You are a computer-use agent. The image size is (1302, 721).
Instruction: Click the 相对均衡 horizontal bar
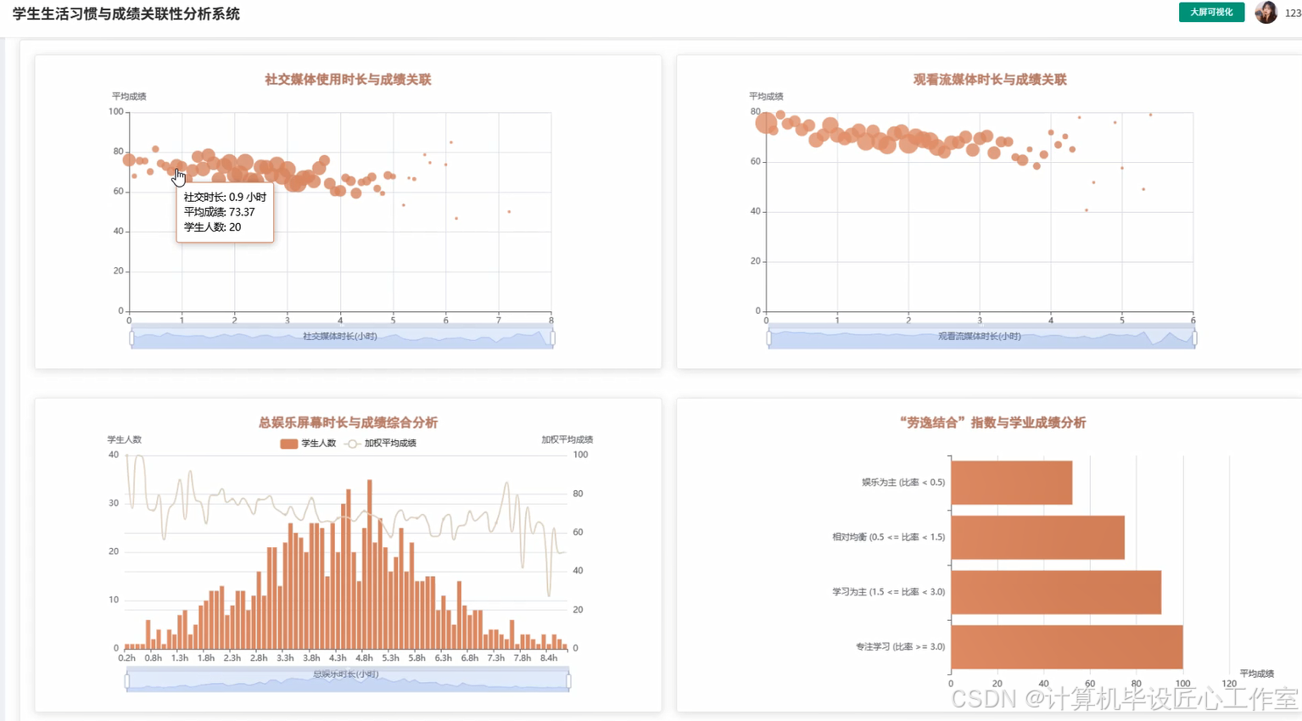coord(1037,538)
